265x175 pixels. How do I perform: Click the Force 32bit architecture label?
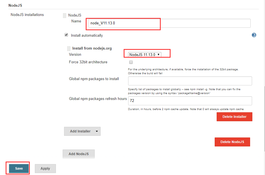pos(88,62)
